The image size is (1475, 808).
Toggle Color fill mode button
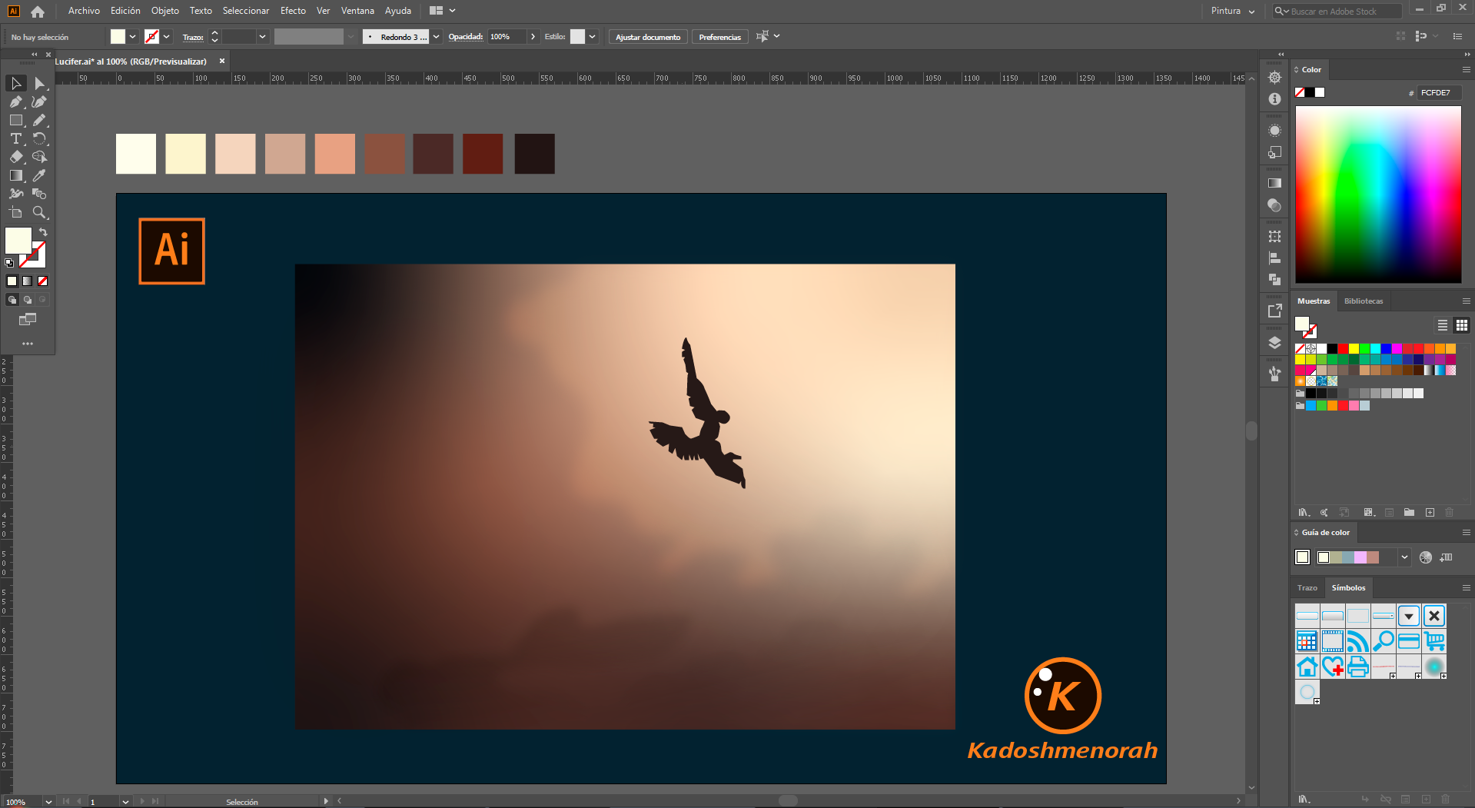click(x=12, y=281)
